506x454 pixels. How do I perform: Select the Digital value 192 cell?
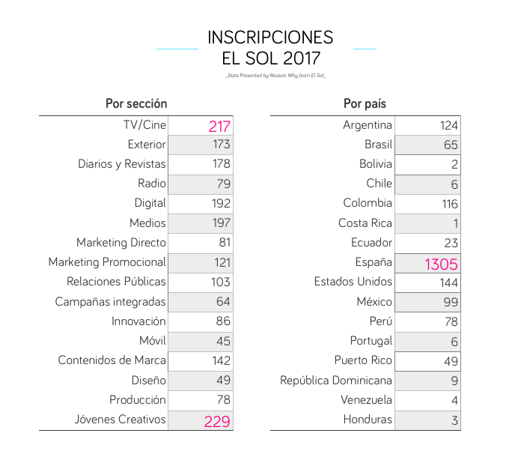[x=201, y=204]
